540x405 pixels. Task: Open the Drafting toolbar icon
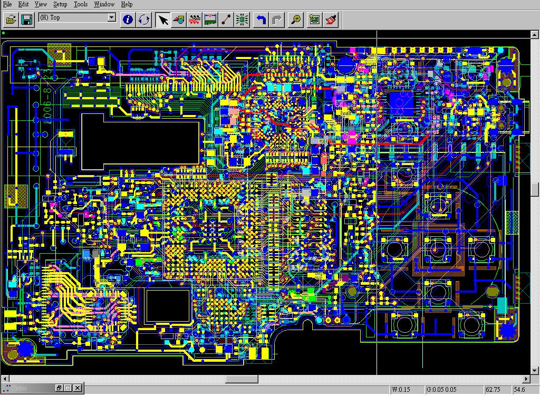(x=179, y=20)
